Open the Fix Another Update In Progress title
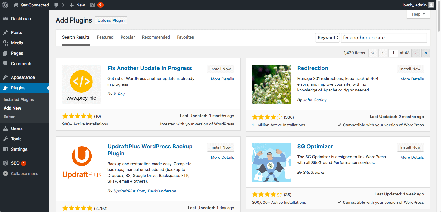441x212 pixels. click(150, 68)
